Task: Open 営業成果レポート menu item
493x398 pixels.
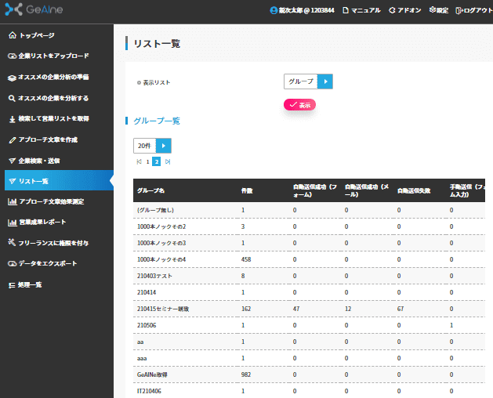Action: [x=42, y=223]
